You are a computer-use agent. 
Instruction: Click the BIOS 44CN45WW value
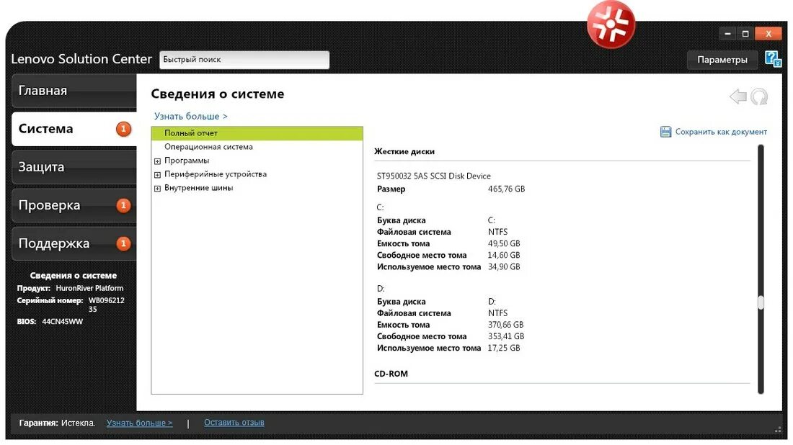click(62, 322)
